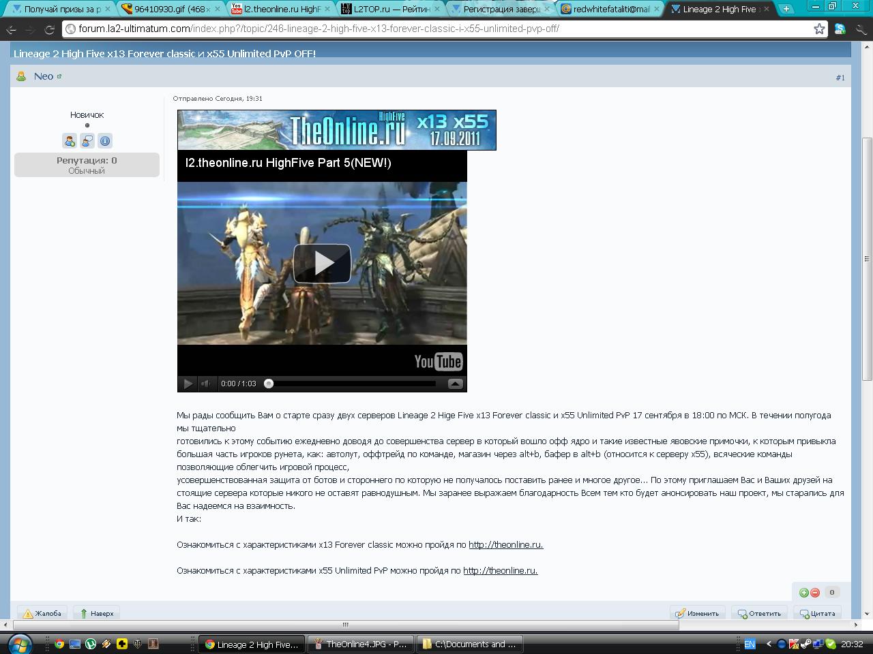Switch to the Получай призы tab
The width and height of the screenshot is (873, 654).
[x=62, y=9]
